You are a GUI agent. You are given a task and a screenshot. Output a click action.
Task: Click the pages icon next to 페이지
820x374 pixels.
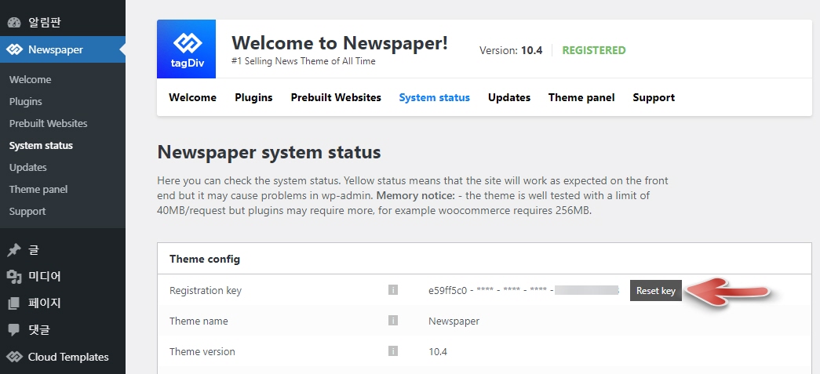(x=14, y=303)
